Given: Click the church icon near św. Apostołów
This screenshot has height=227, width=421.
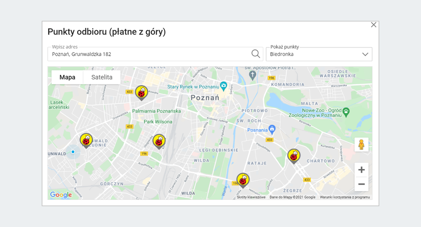Looking at the screenshot, I should point(253,74).
